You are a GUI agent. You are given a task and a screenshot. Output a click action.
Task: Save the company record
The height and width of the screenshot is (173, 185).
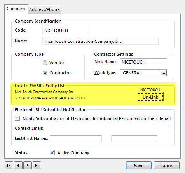point(139,166)
